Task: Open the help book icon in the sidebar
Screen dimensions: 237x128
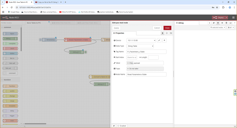Action: pos(214,23)
